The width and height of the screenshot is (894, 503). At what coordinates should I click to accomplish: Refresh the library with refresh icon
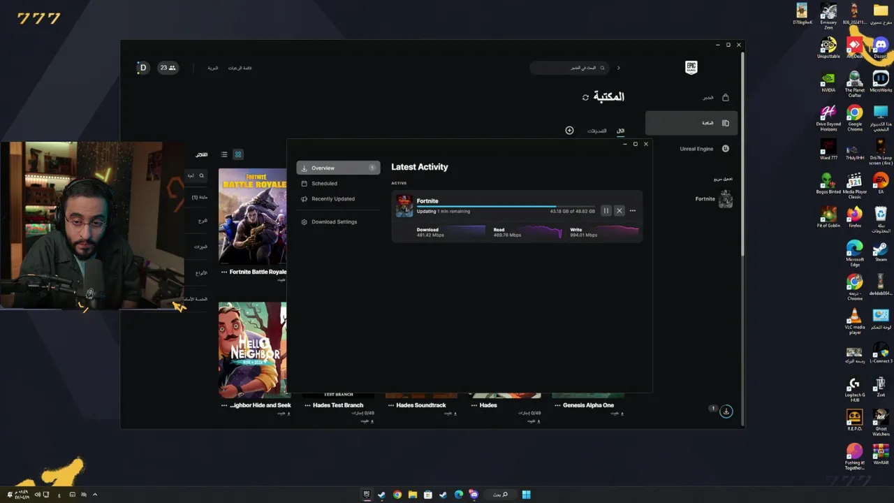[x=585, y=97]
